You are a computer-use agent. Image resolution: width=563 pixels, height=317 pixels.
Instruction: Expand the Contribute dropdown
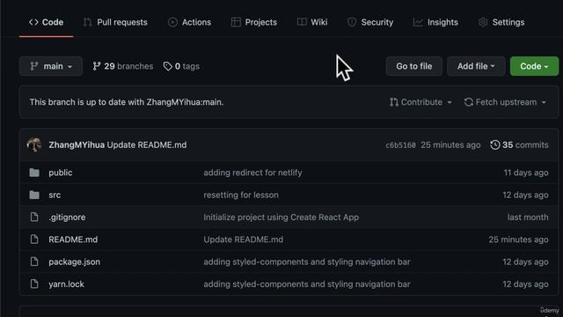(x=420, y=102)
